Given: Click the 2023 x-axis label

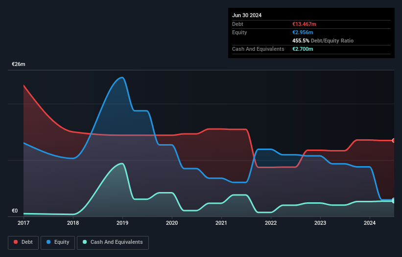Looking at the screenshot, I should point(320,223).
